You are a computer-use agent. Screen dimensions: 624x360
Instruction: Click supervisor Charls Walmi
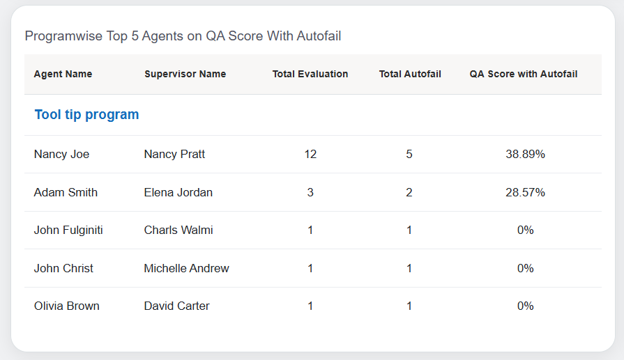(178, 230)
